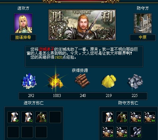This screenshot has height=140, width=158.
Task: Click the empty fourth attacker casualty slot
Action: (55, 117)
